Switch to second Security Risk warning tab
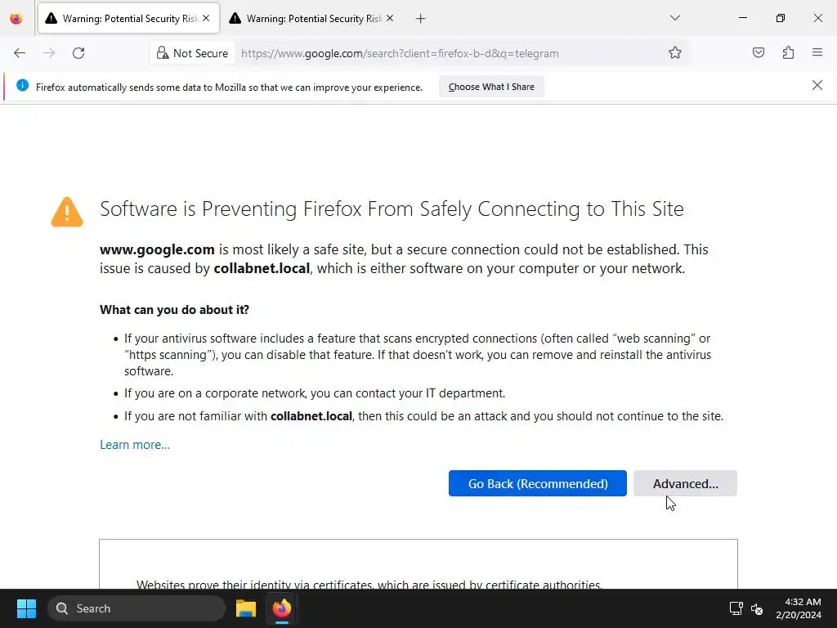 tap(307, 18)
